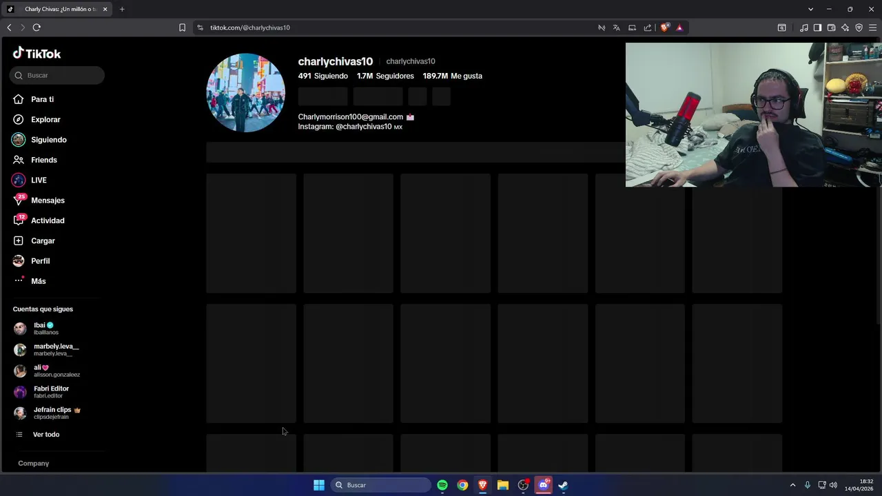Open File Explorer from the taskbar
The width and height of the screenshot is (882, 496).
click(503, 485)
